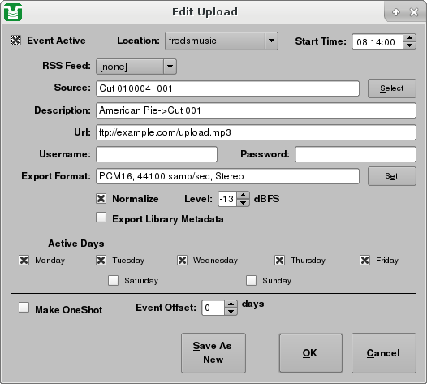Decrease Start Time with down arrow
This screenshot has height=384, width=427.
click(x=409, y=45)
